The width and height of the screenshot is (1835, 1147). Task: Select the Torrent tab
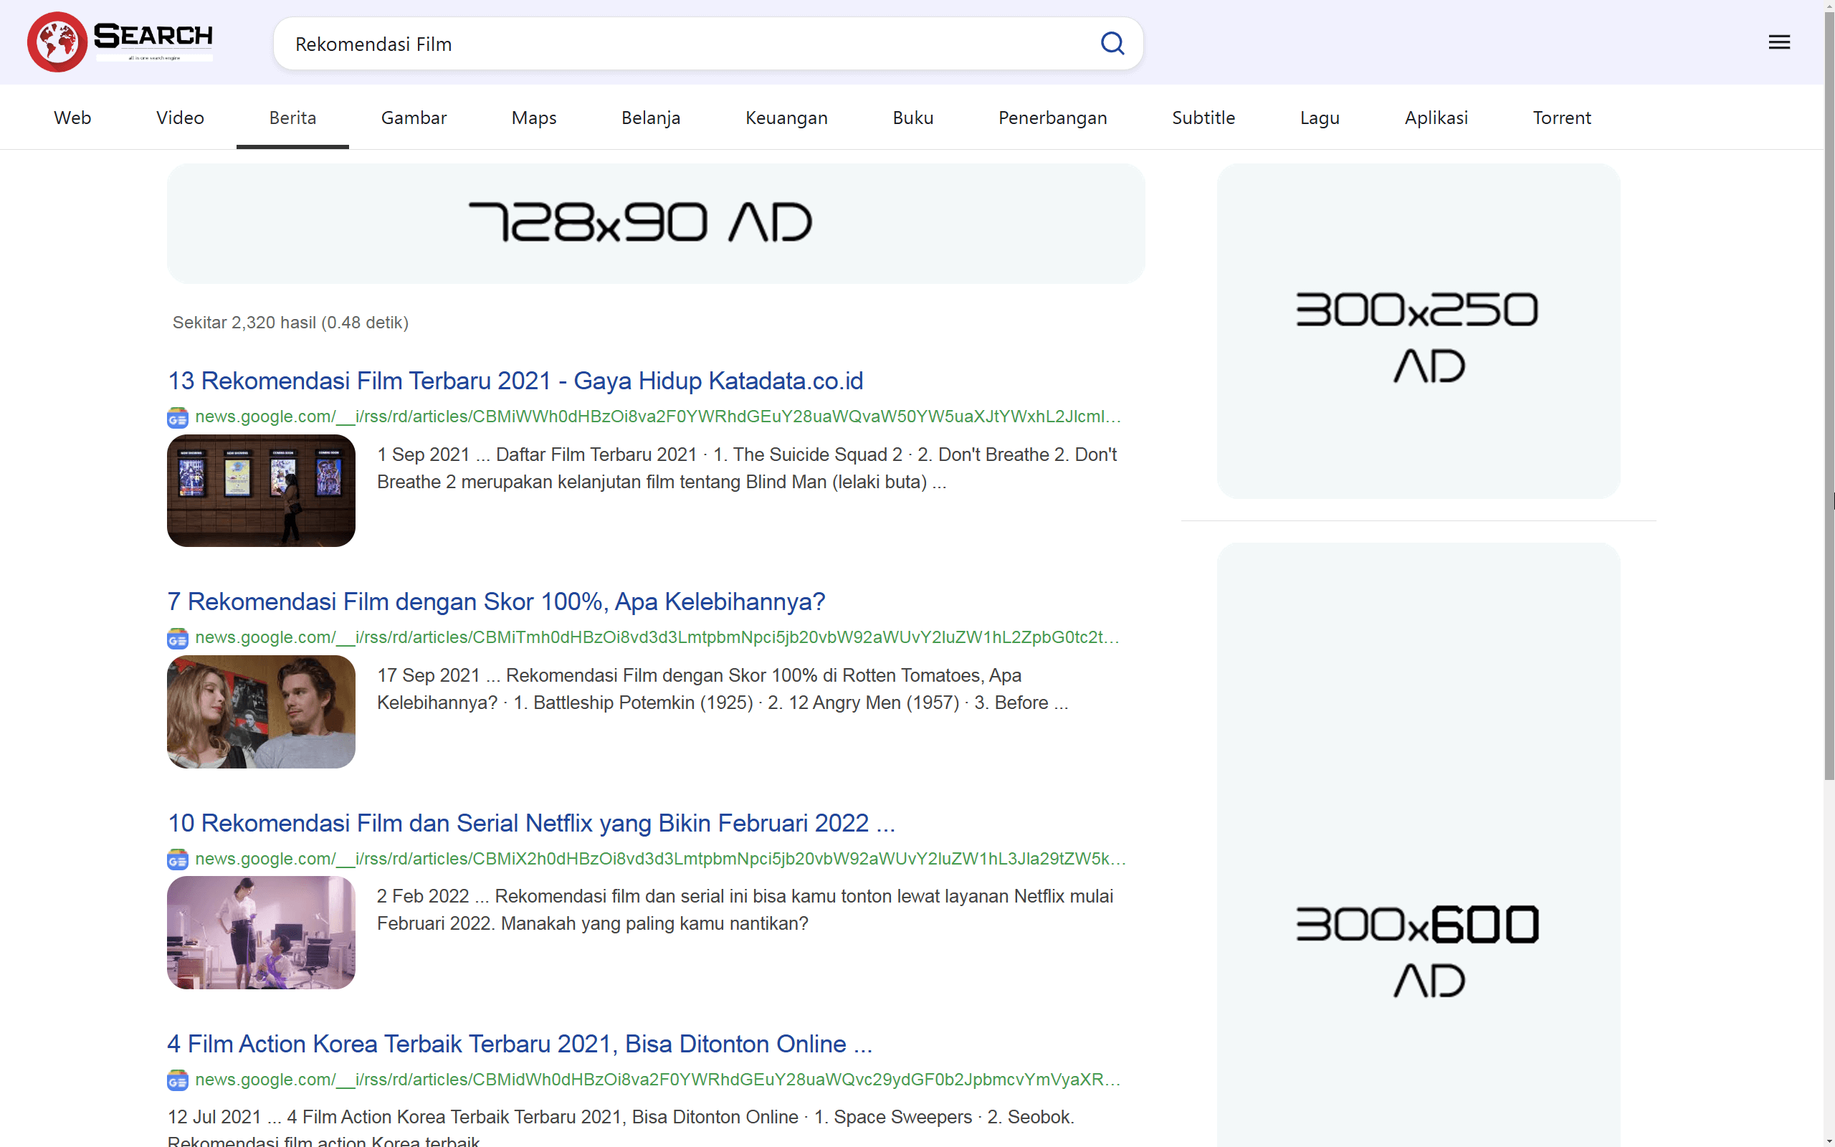[x=1562, y=118]
